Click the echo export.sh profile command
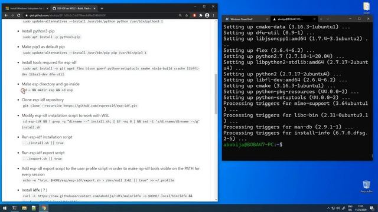378x212 pixels. 99,180
